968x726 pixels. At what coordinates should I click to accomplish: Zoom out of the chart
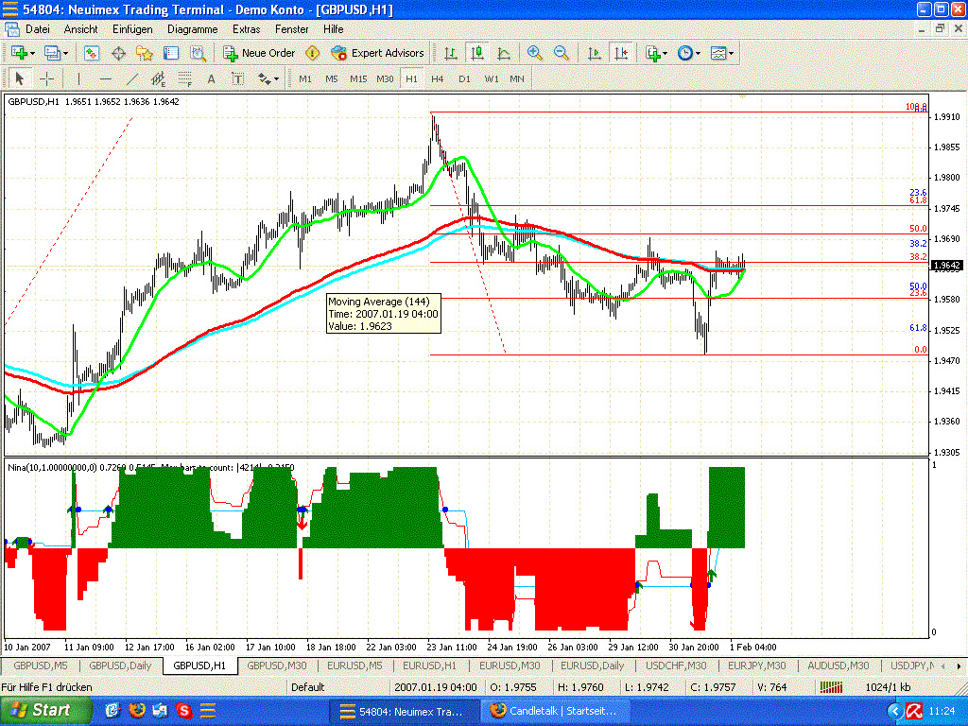click(562, 53)
